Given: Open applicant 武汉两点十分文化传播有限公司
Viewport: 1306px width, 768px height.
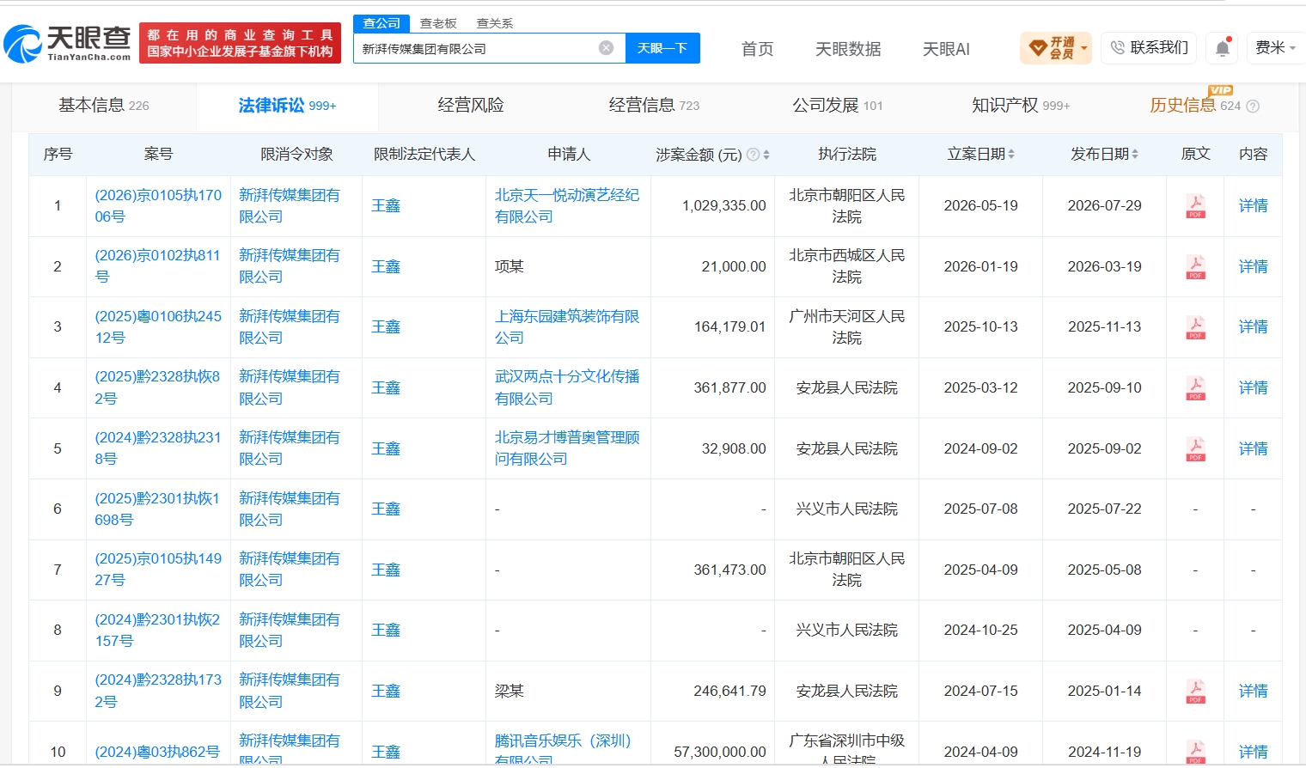Looking at the screenshot, I should coord(567,387).
